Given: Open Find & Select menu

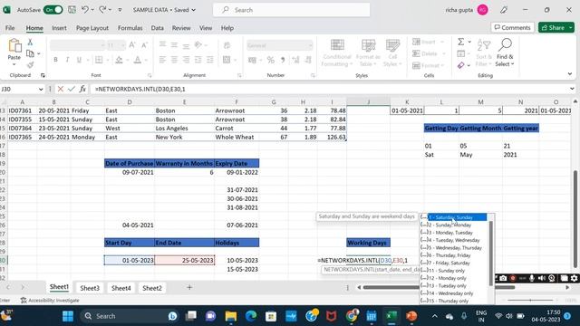Looking at the screenshot, I should 505,53.
